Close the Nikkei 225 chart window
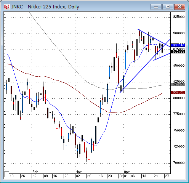The height and width of the screenshot is (183, 189). click(179, 7)
